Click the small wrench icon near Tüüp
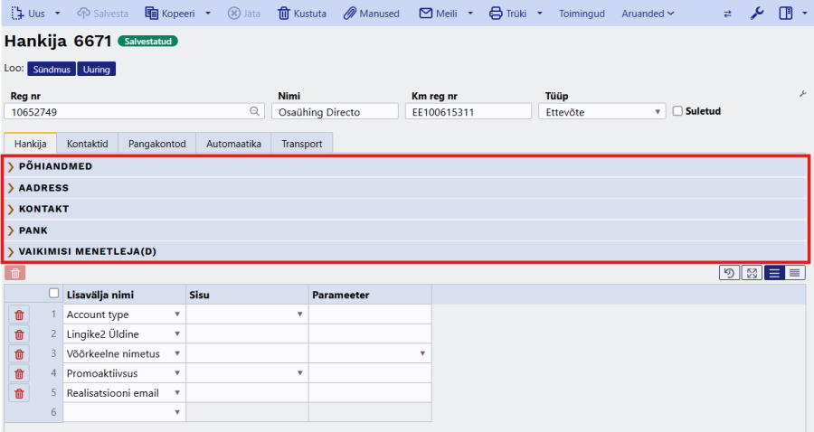Screen dimensions: 814x432 click(x=802, y=94)
